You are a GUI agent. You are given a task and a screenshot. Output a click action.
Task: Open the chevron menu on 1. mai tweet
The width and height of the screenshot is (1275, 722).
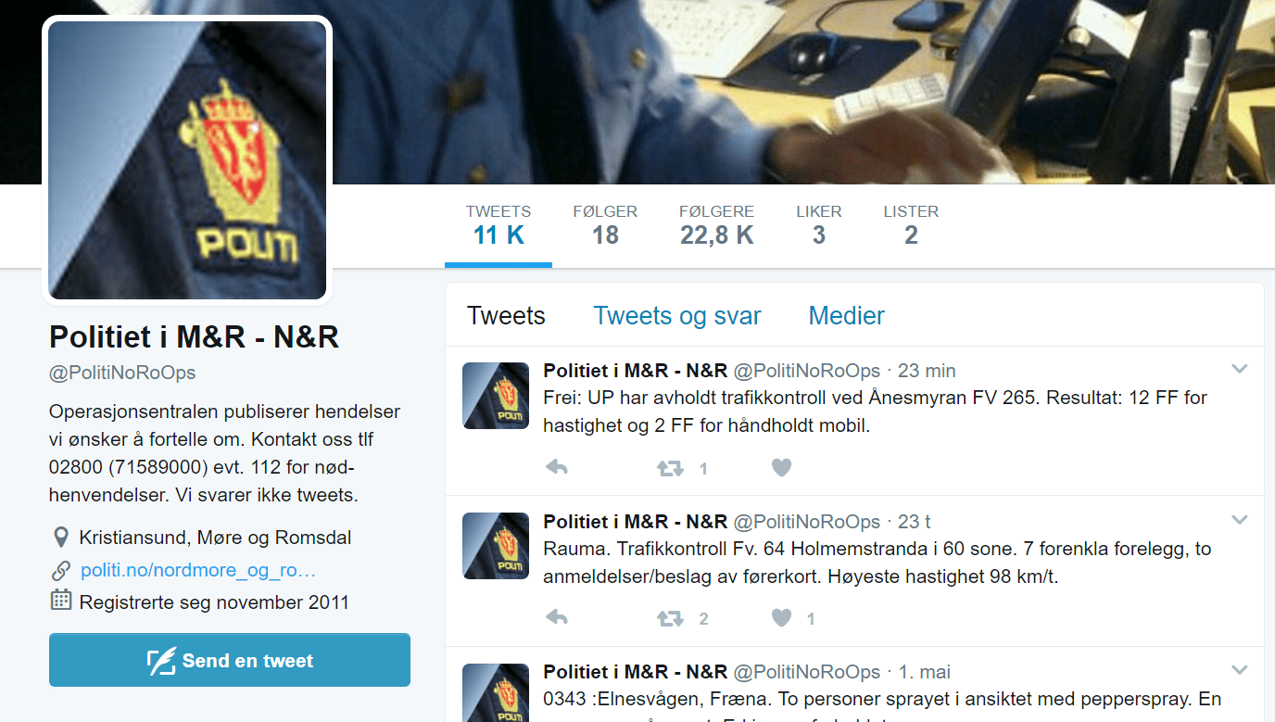pyautogui.click(x=1240, y=670)
